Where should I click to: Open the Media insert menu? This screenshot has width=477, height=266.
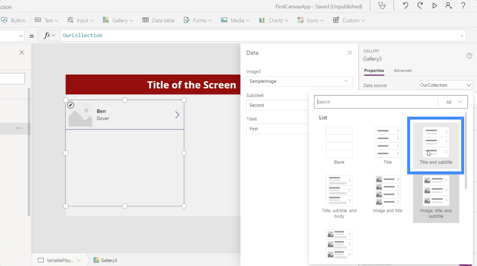[x=235, y=20]
